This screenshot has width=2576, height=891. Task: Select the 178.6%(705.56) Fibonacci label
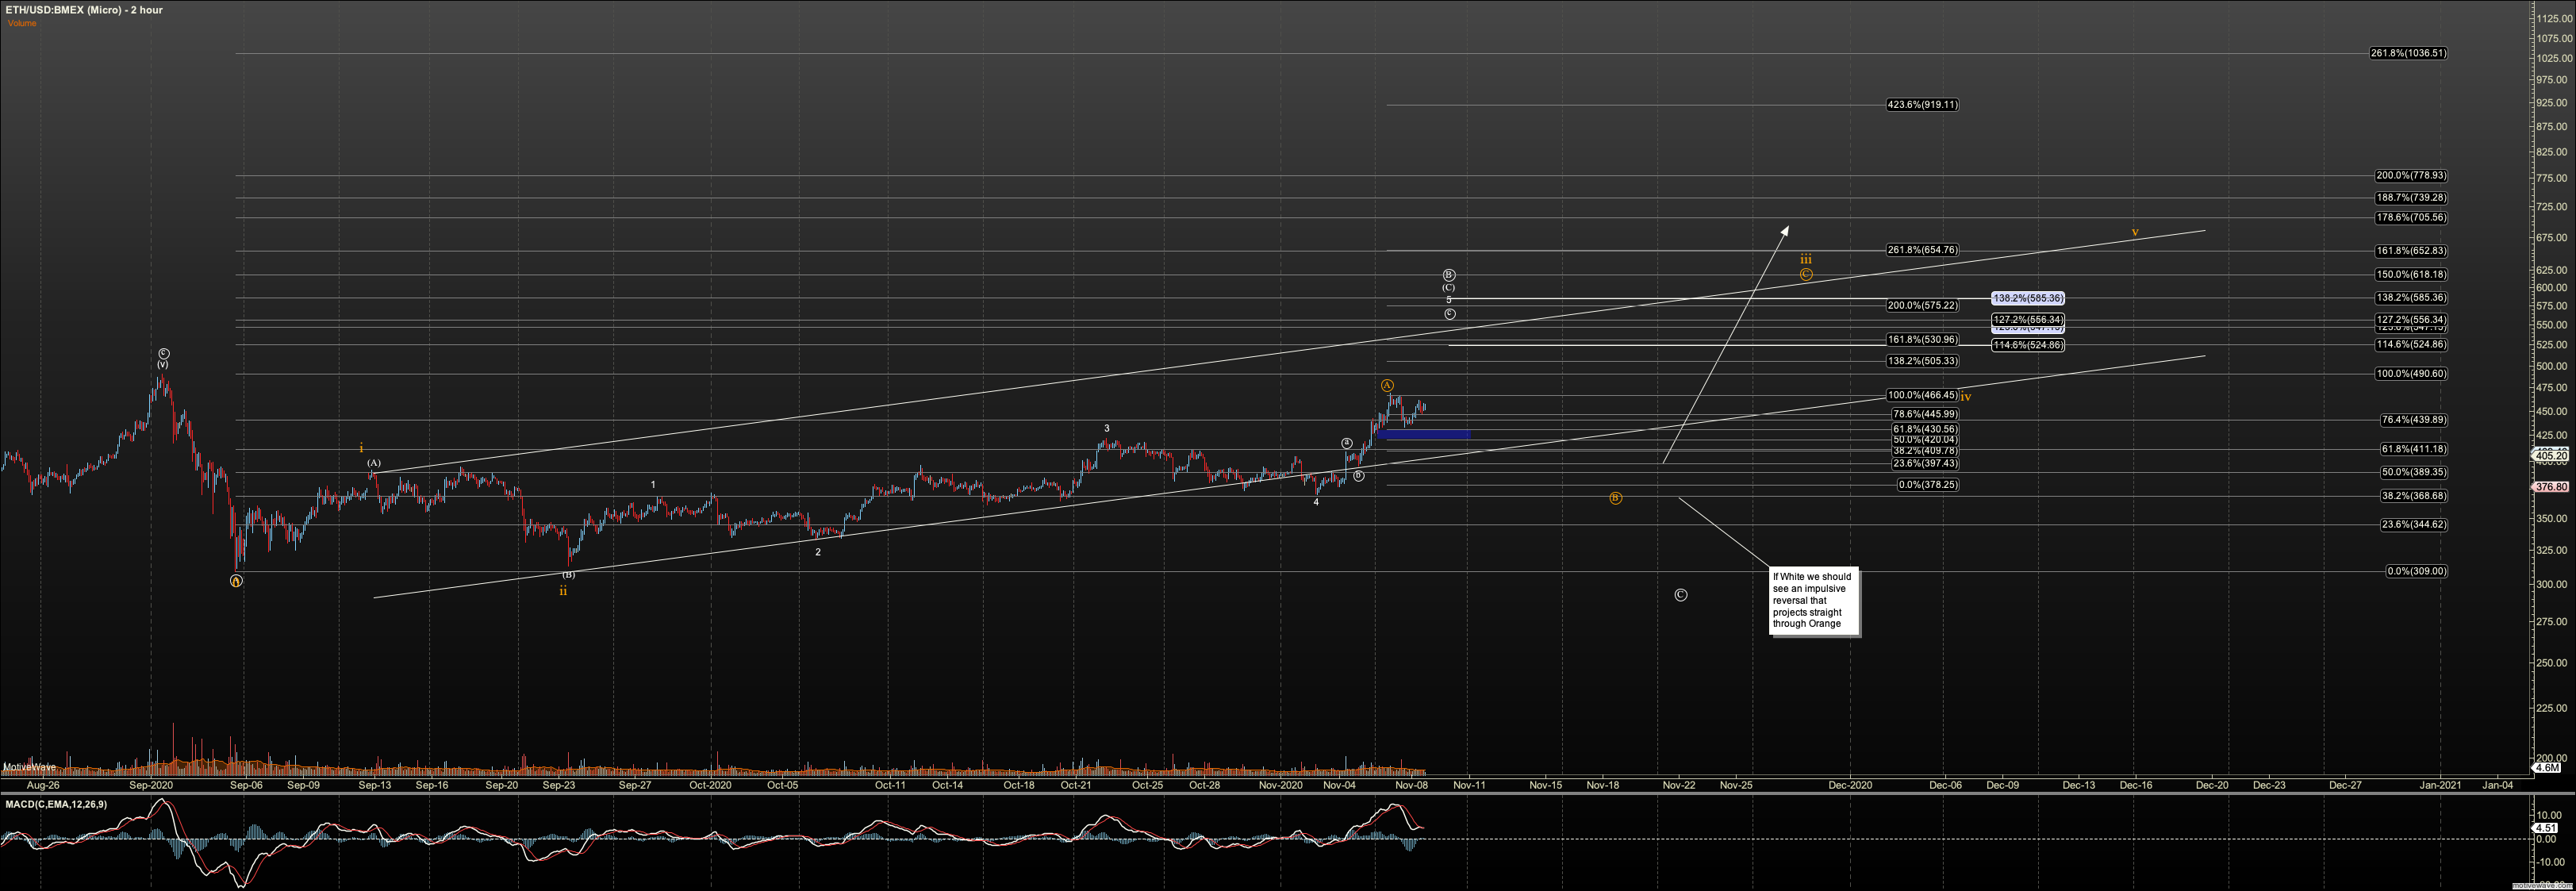(x=2411, y=217)
